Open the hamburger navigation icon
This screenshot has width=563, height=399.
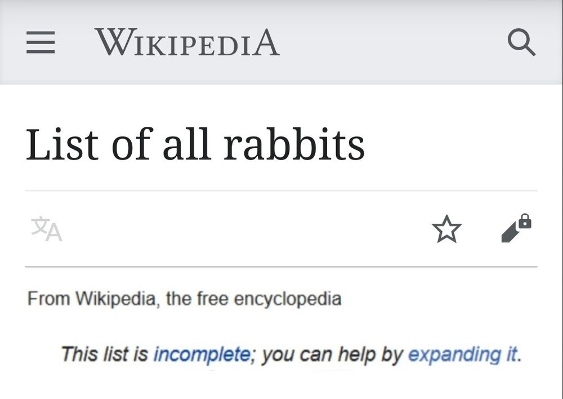pyautogui.click(x=39, y=42)
